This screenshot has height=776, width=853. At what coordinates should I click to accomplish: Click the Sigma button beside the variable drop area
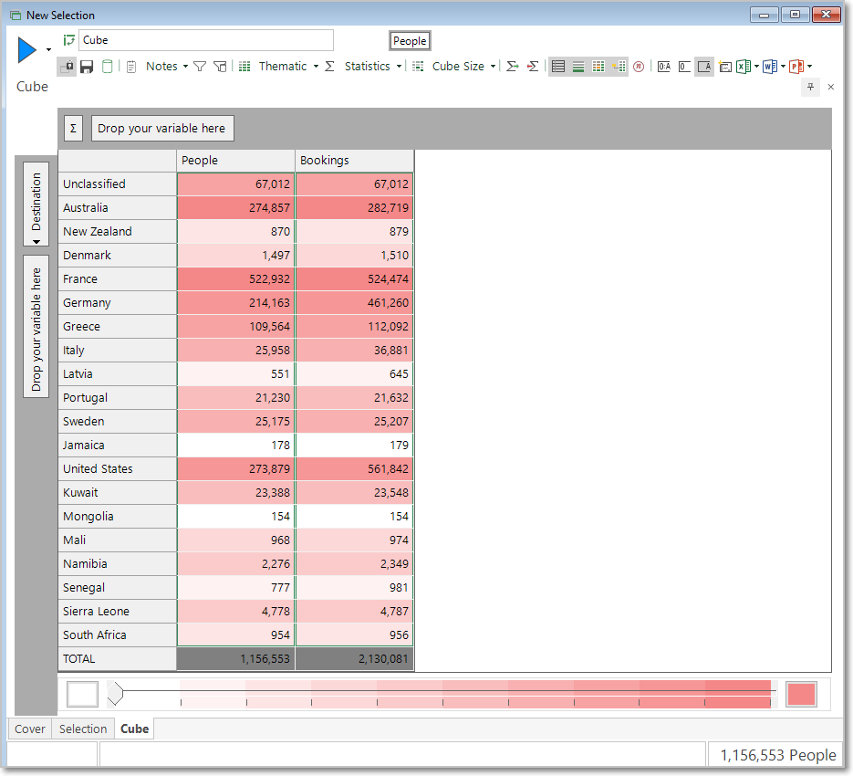(74, 129)
